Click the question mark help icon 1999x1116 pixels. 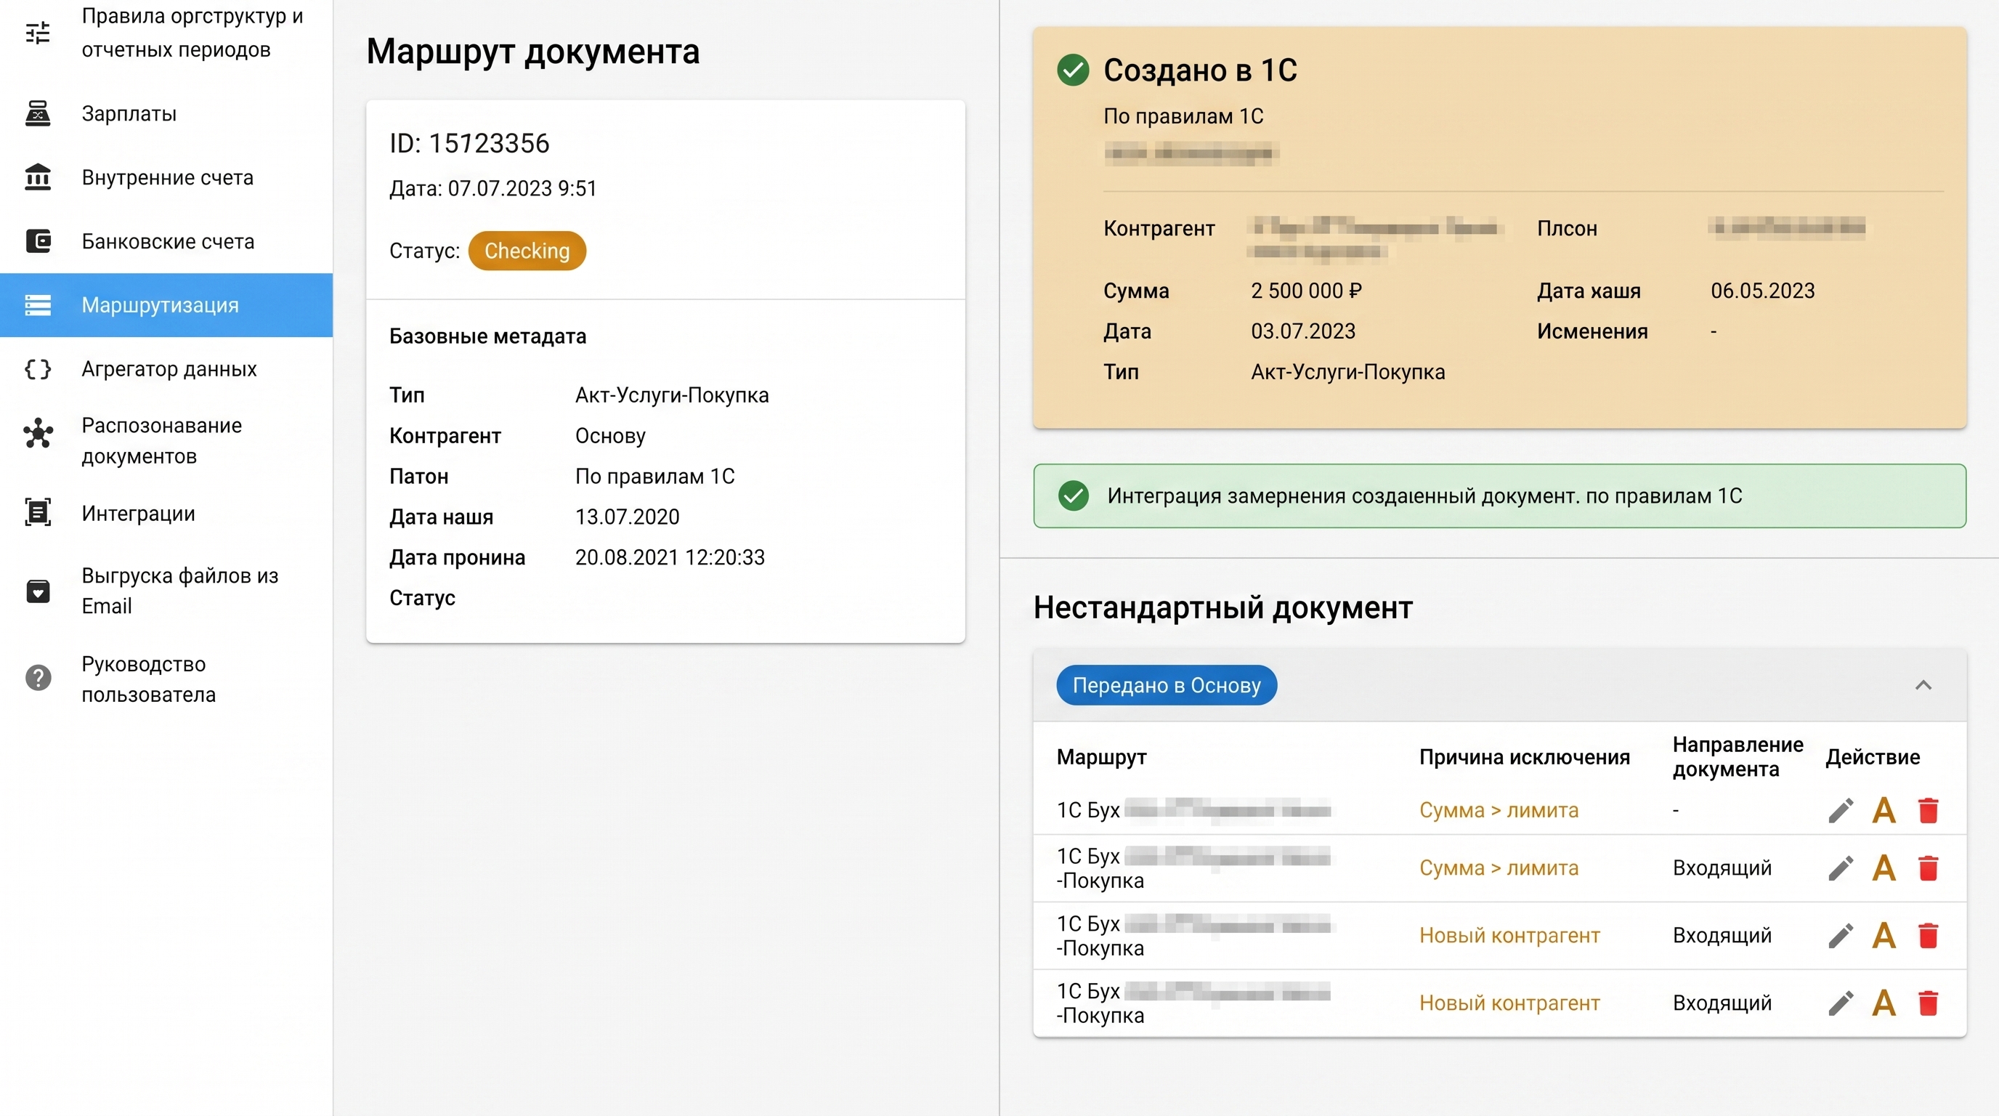(x=37, y=677)
